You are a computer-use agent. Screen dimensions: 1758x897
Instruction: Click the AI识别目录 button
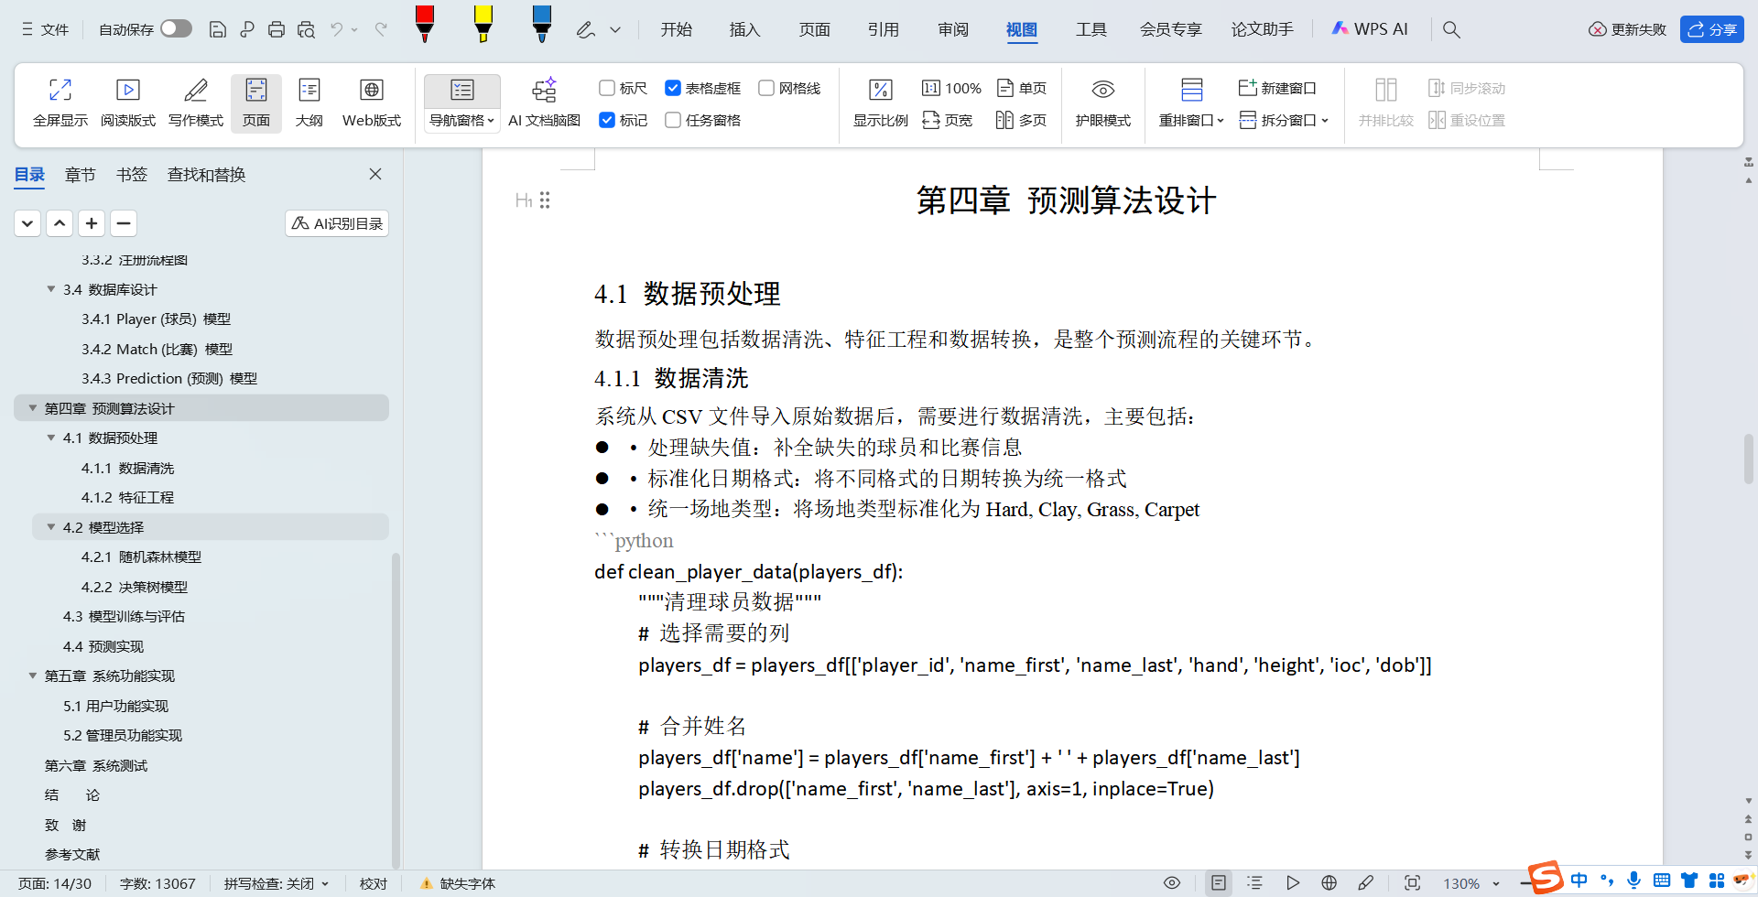tap(337, 223)
